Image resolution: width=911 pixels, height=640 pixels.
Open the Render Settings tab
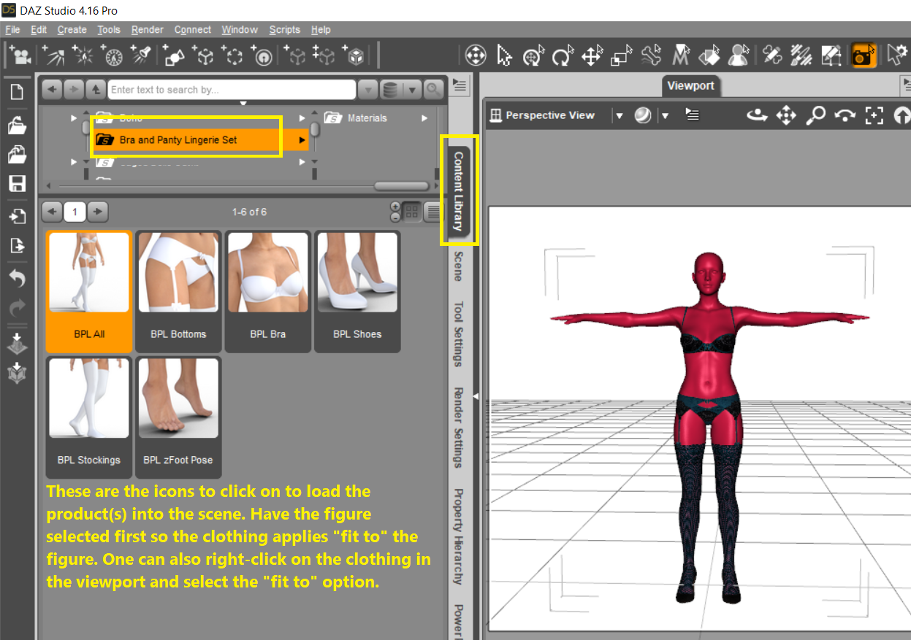(458, 428)
